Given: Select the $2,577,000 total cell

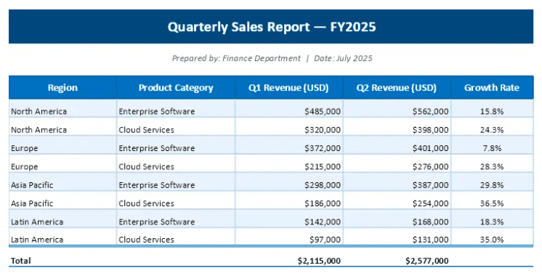Looking at the screenshot, I should (x=427, y=261).
